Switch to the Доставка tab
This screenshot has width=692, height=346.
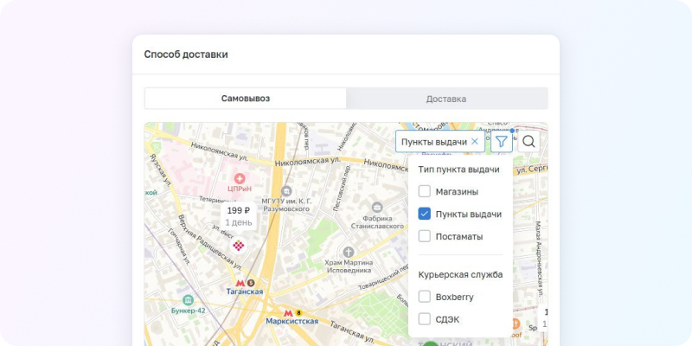[446, 99]
